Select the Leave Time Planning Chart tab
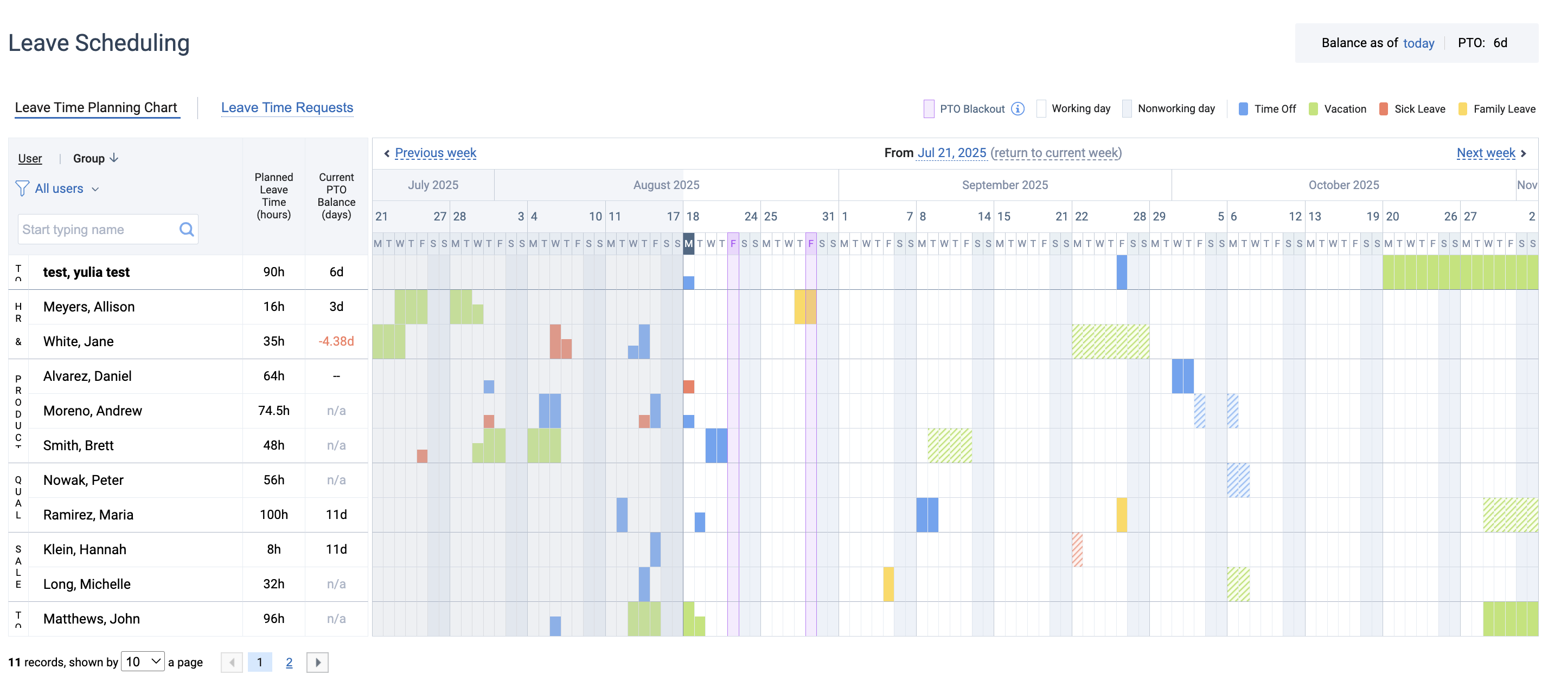The width and height of the screenshot is (1561, 675). click(96, 107)
